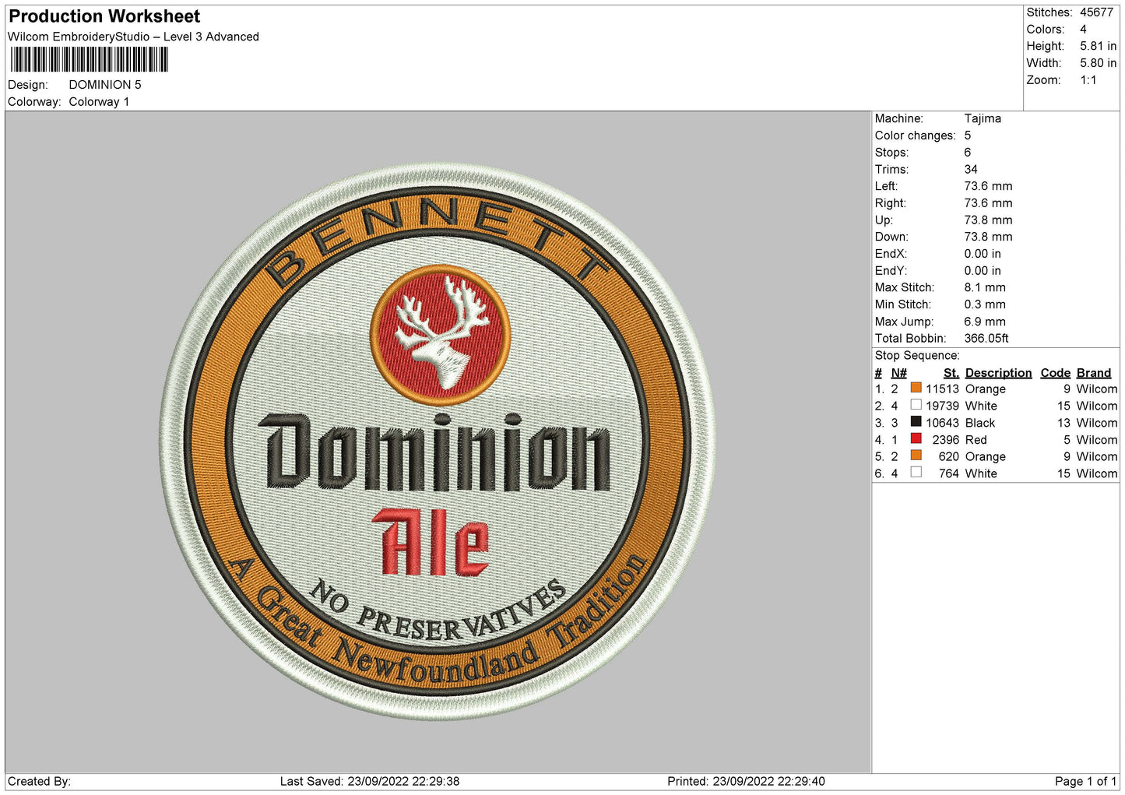Image resolution: width=1125 pixels, height=795 pixels.
Task: Click the stitch count 620 in row 5
Action: (948, 456)
